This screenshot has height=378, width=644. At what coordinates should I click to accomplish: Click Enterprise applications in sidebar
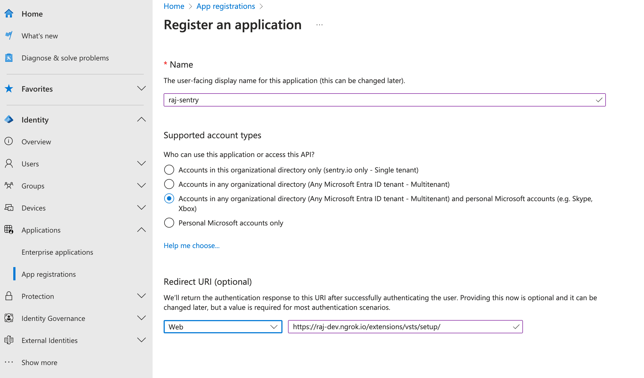(58, 252)
